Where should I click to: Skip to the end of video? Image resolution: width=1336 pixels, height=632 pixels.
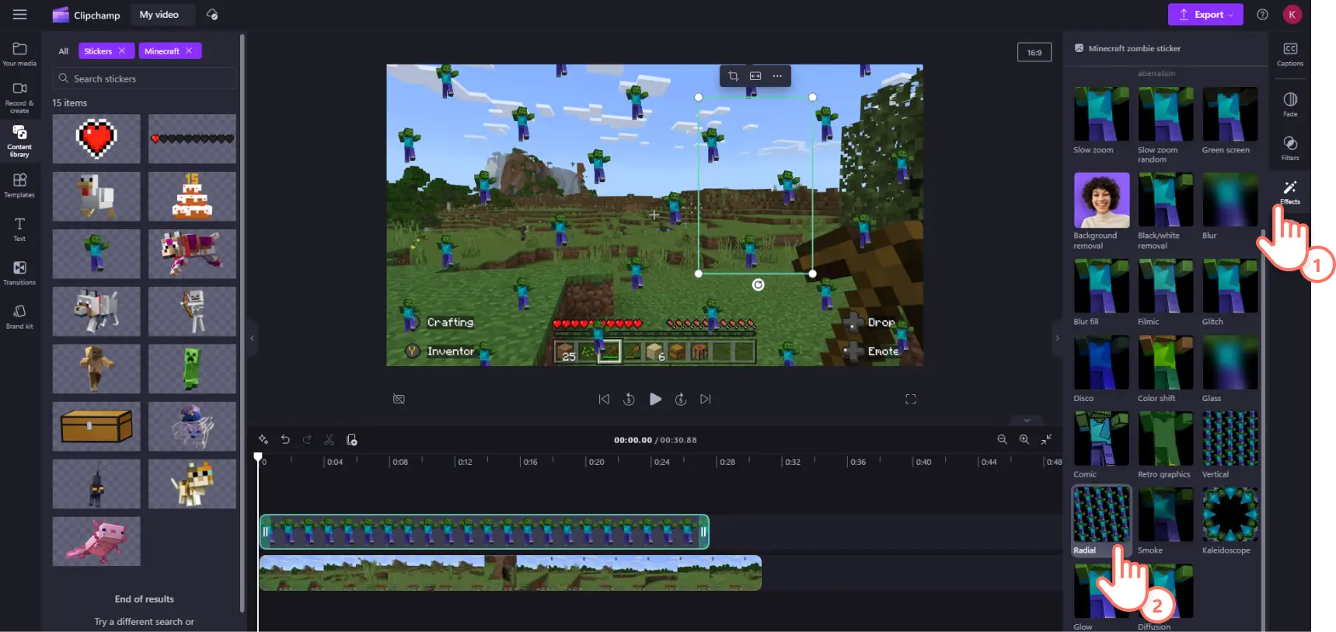pos(706,399)
